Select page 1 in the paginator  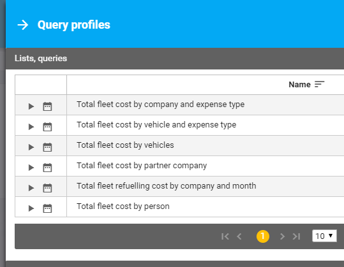[262, 236]
